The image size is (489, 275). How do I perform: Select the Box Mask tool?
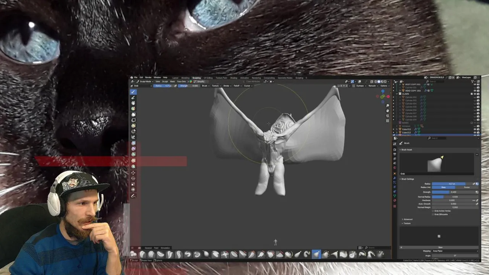(x=133, y=114)
